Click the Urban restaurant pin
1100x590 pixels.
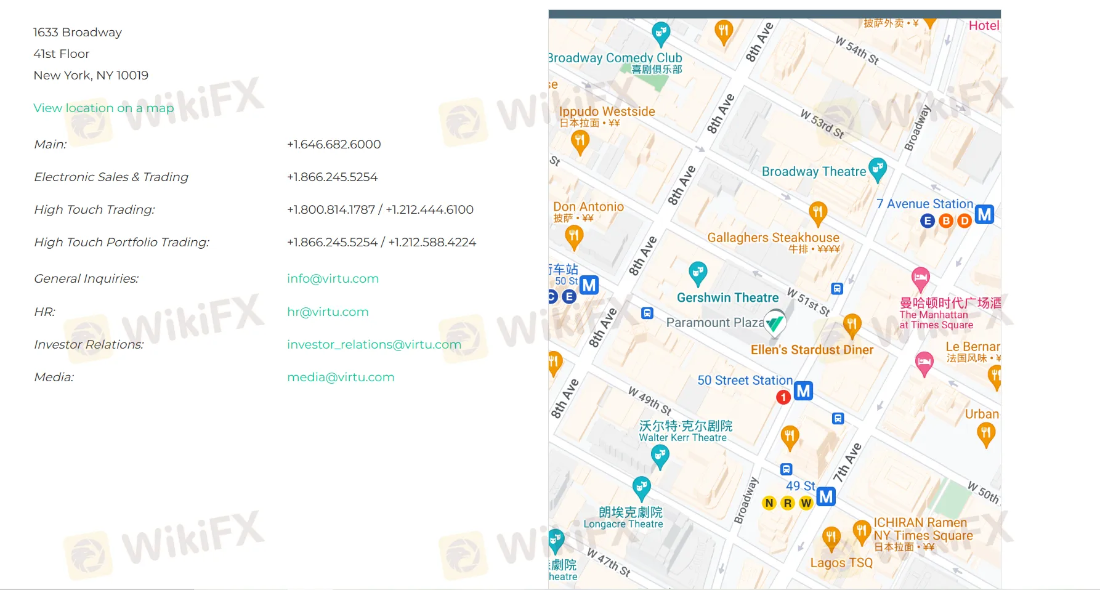(x=987, y=435)
